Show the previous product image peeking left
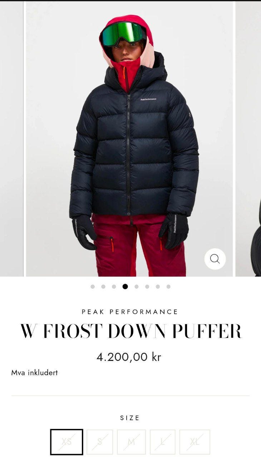Viewport: 261px width, 457px height. point(11,139)
